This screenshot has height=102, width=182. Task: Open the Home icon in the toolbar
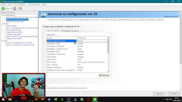(x=20, y=8)
